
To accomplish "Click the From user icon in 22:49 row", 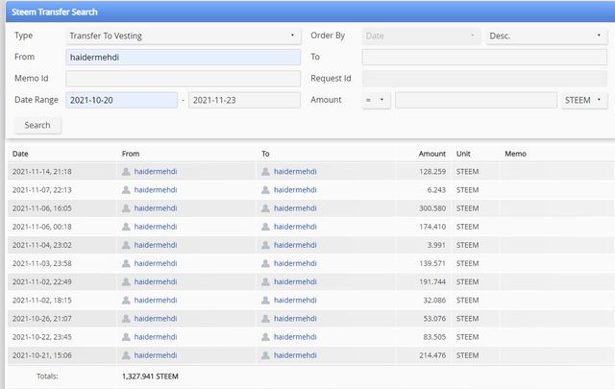I will [126, 281].
